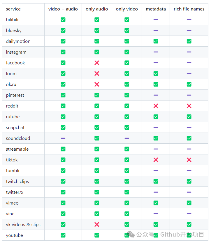Click the reddit rich file names red cross

[x=189, y=106]
